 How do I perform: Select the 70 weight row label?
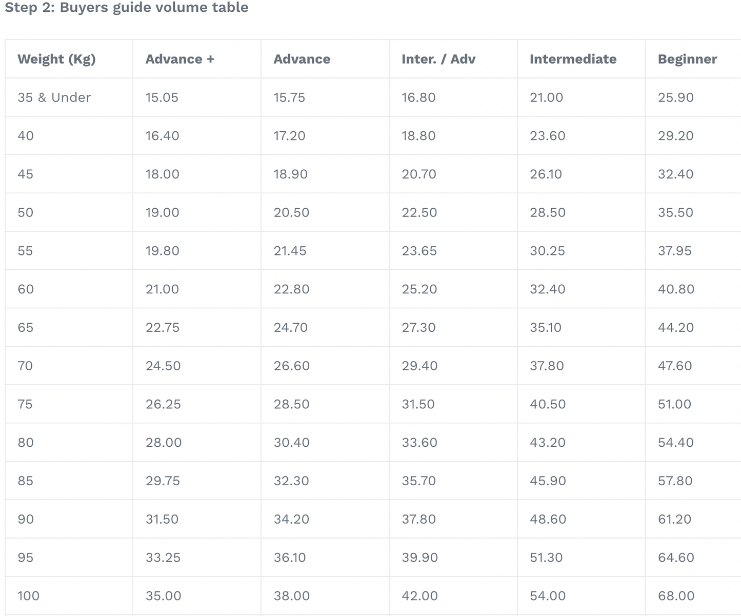tap(25, 366)
